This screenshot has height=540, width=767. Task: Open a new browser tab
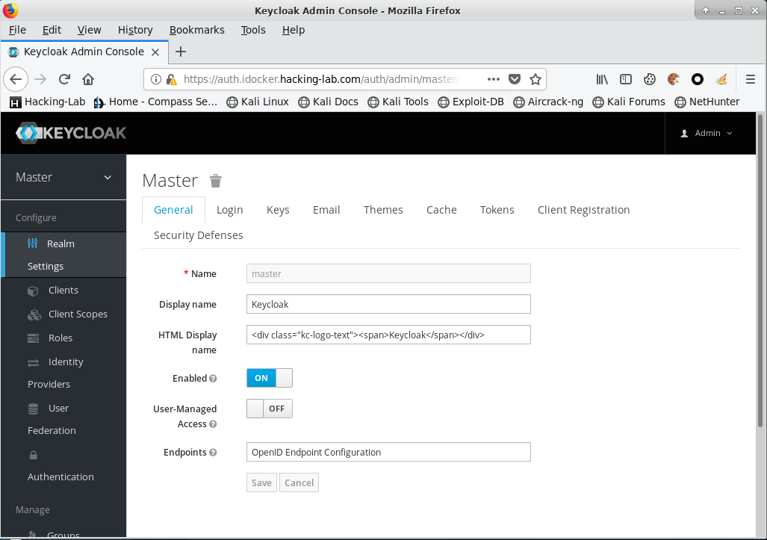pyautogui.click(x=181, y=52)
